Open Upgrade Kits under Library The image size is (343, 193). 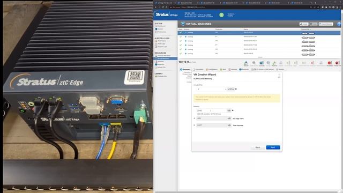[161, 76]
